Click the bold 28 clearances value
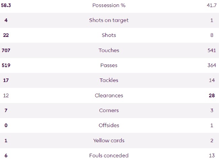The width and height of the screenshot is (219, 159). (x=212, y=96)
